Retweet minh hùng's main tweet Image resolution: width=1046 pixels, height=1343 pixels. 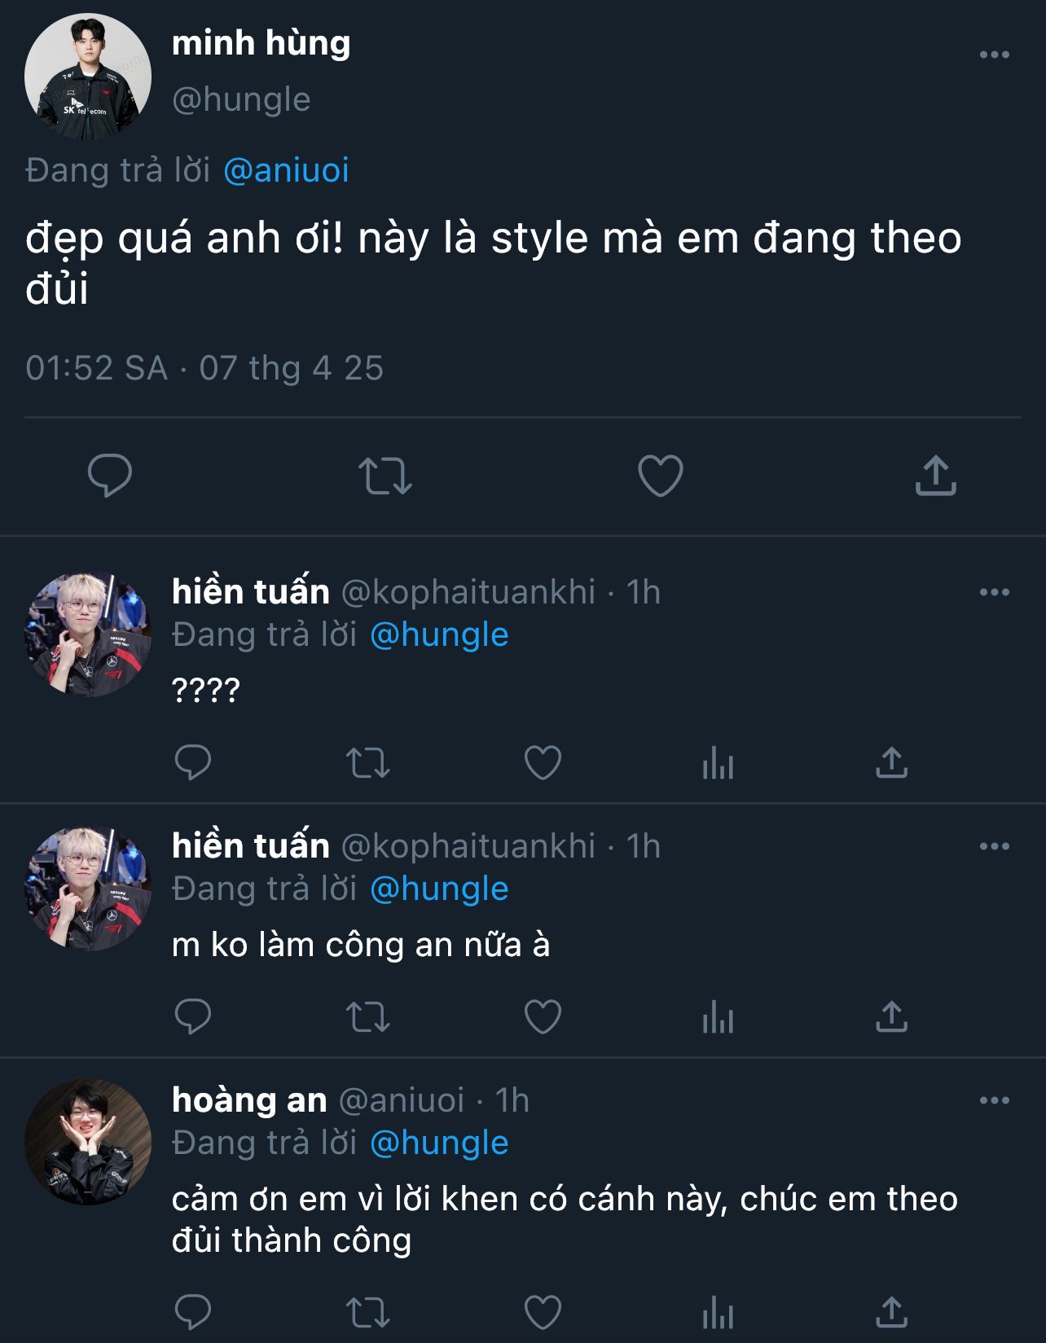coord(385,476)
